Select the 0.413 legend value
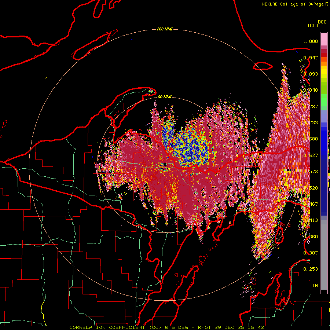The image size is (330, 330). click(x=311, y=220)
